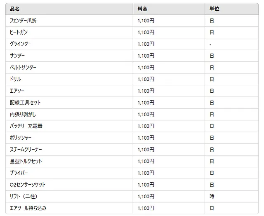Select the フェンダー爪折 item name
Screen dimensions: 264x216
[x=23, y=21]
